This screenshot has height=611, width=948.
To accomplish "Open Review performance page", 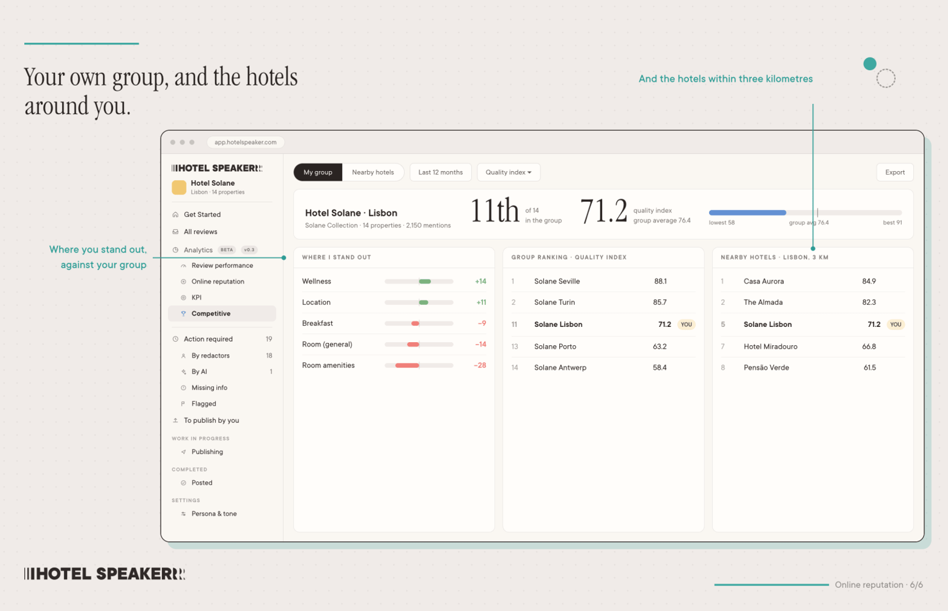I will click(222, 266).
